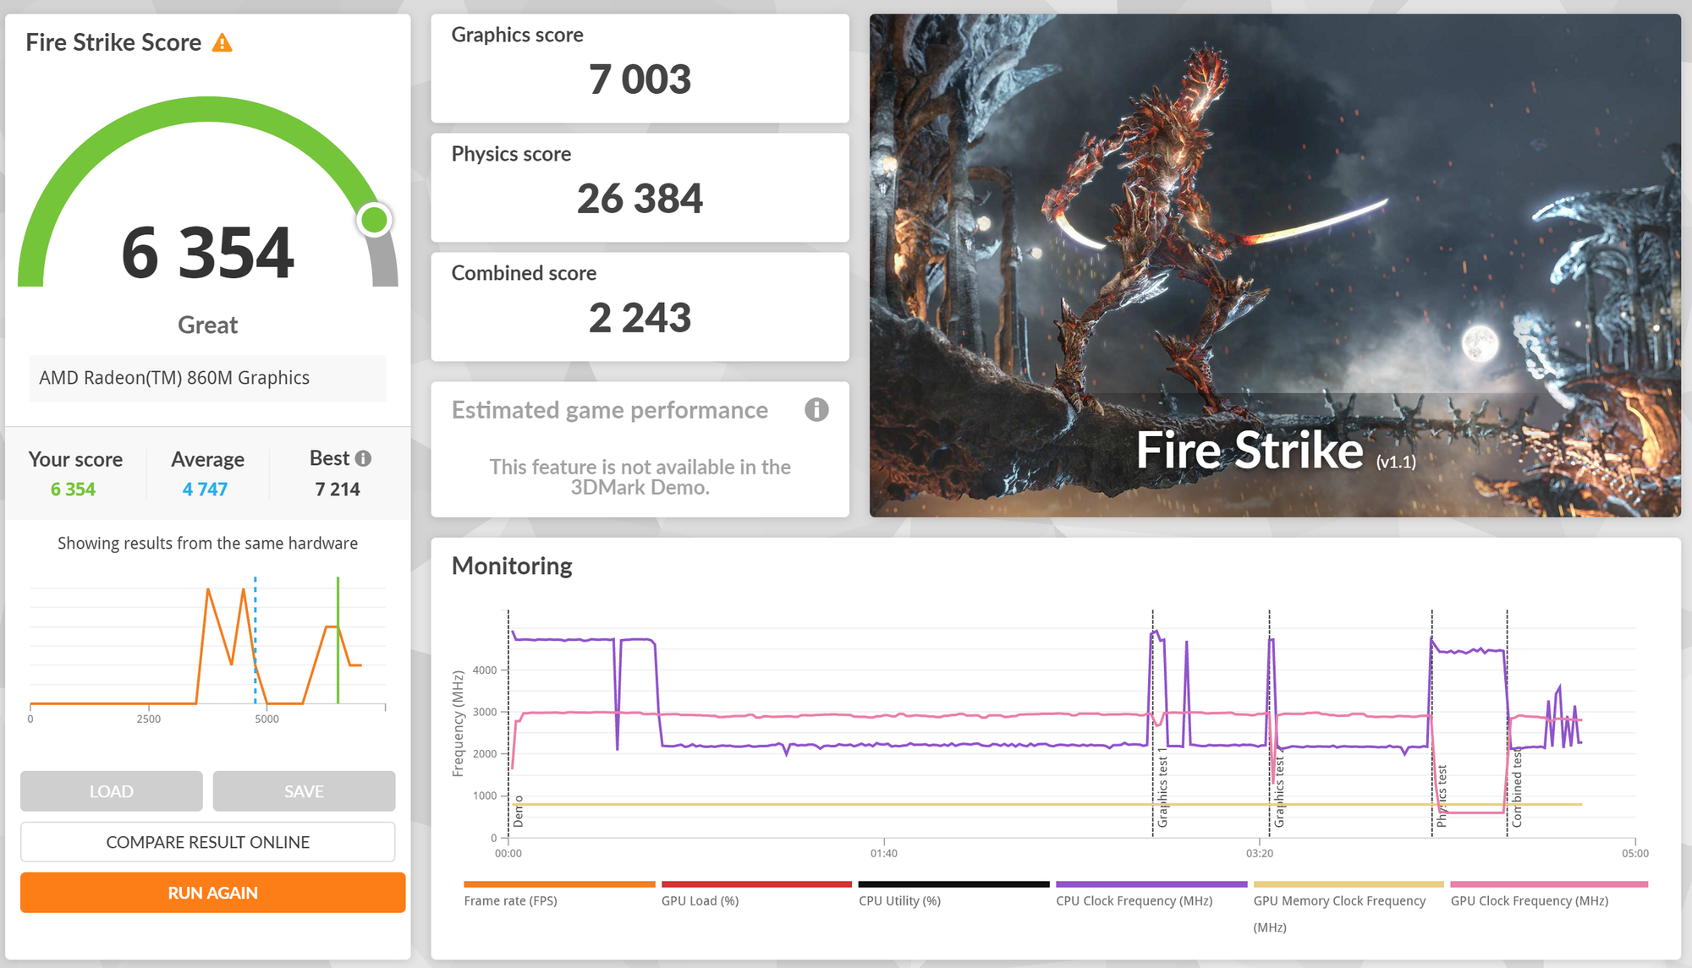Click the green score gauge indicator dot
The height and width of the screenshot is (968, 1692).
(x=374, y=220)
